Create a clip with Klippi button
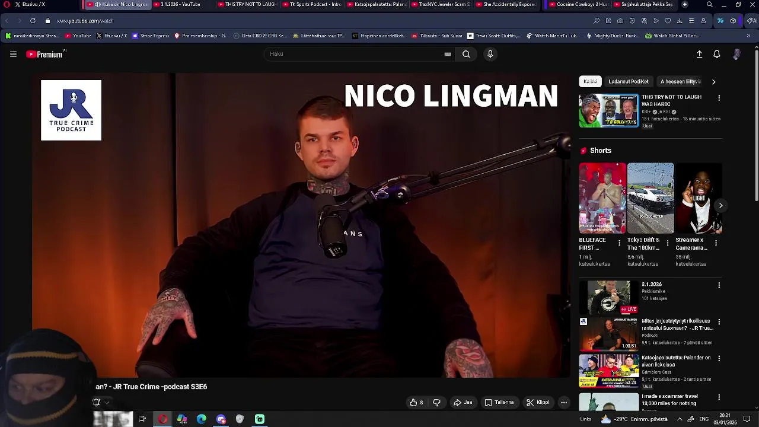759x427 pixels. point(537,402)
